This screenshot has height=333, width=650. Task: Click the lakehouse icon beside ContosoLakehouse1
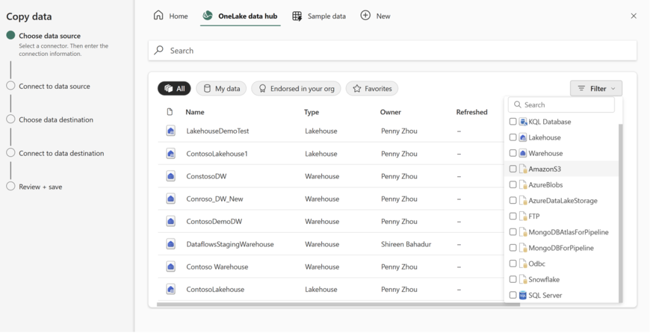tap(170, 153)
